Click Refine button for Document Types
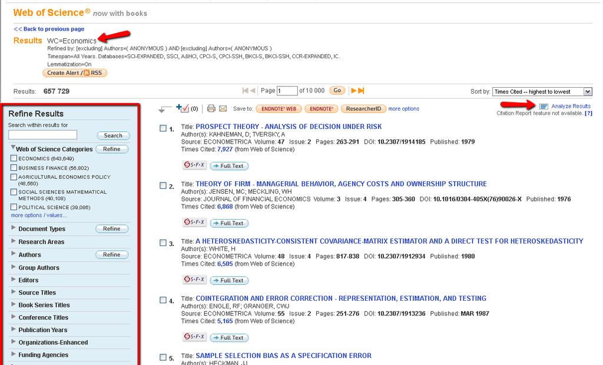 pos(111,228)
